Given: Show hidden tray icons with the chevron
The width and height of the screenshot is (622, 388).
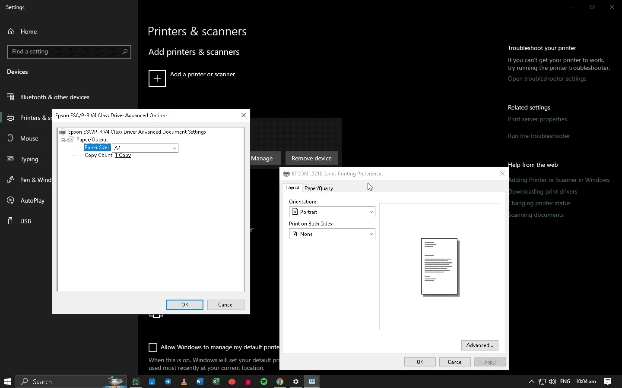Looking at the screenshot, I should tap(532, 382).
